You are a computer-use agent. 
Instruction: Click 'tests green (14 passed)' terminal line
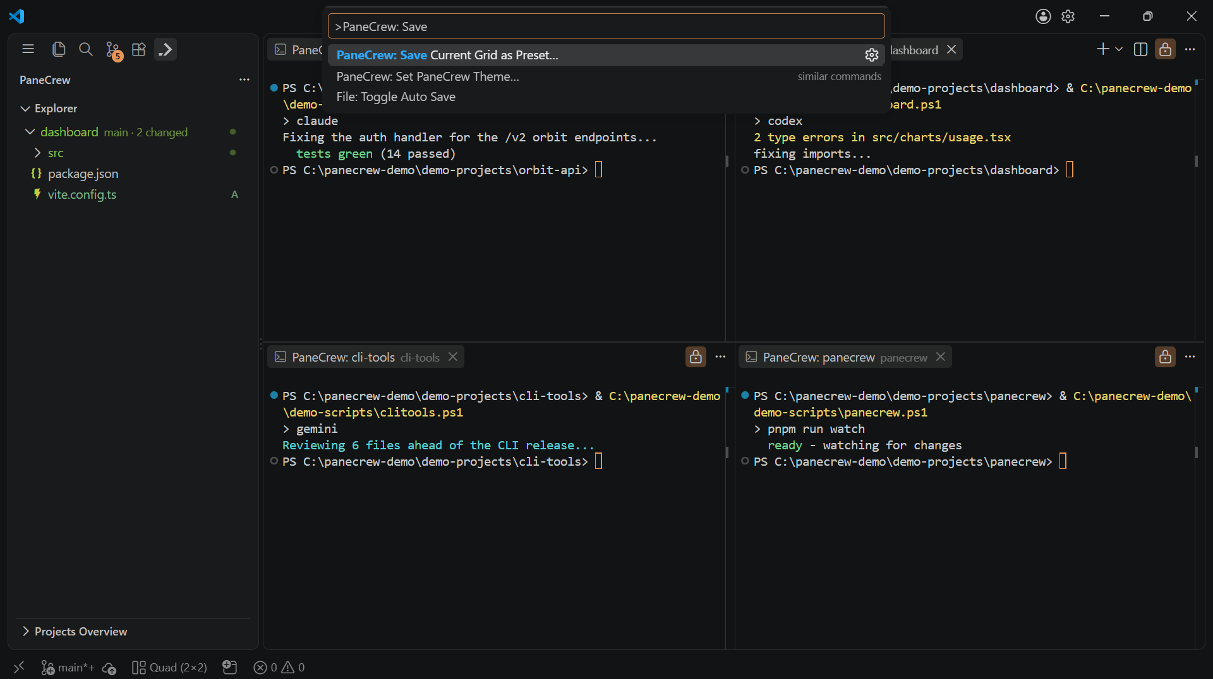click(x=376, y=153)
